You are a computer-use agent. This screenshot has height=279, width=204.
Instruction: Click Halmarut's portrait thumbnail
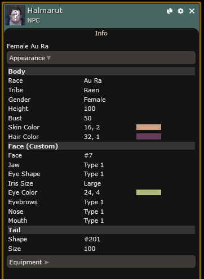point(15,15)
